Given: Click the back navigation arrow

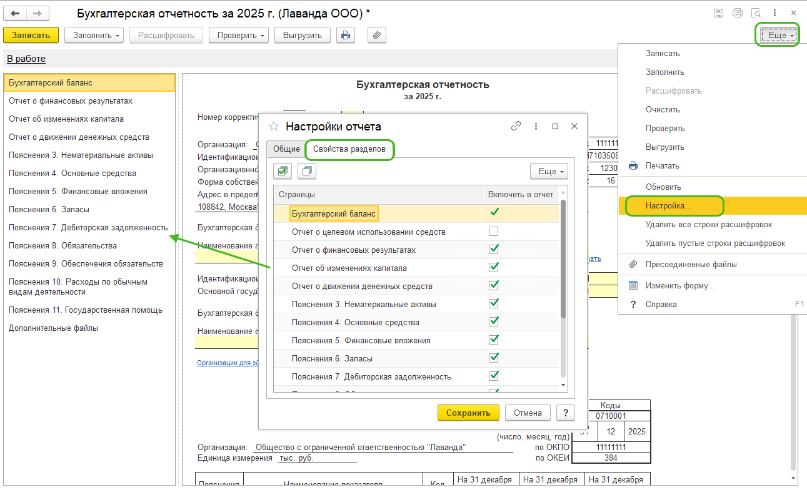Looking at the screenshot, I should [x=16, y=13].
